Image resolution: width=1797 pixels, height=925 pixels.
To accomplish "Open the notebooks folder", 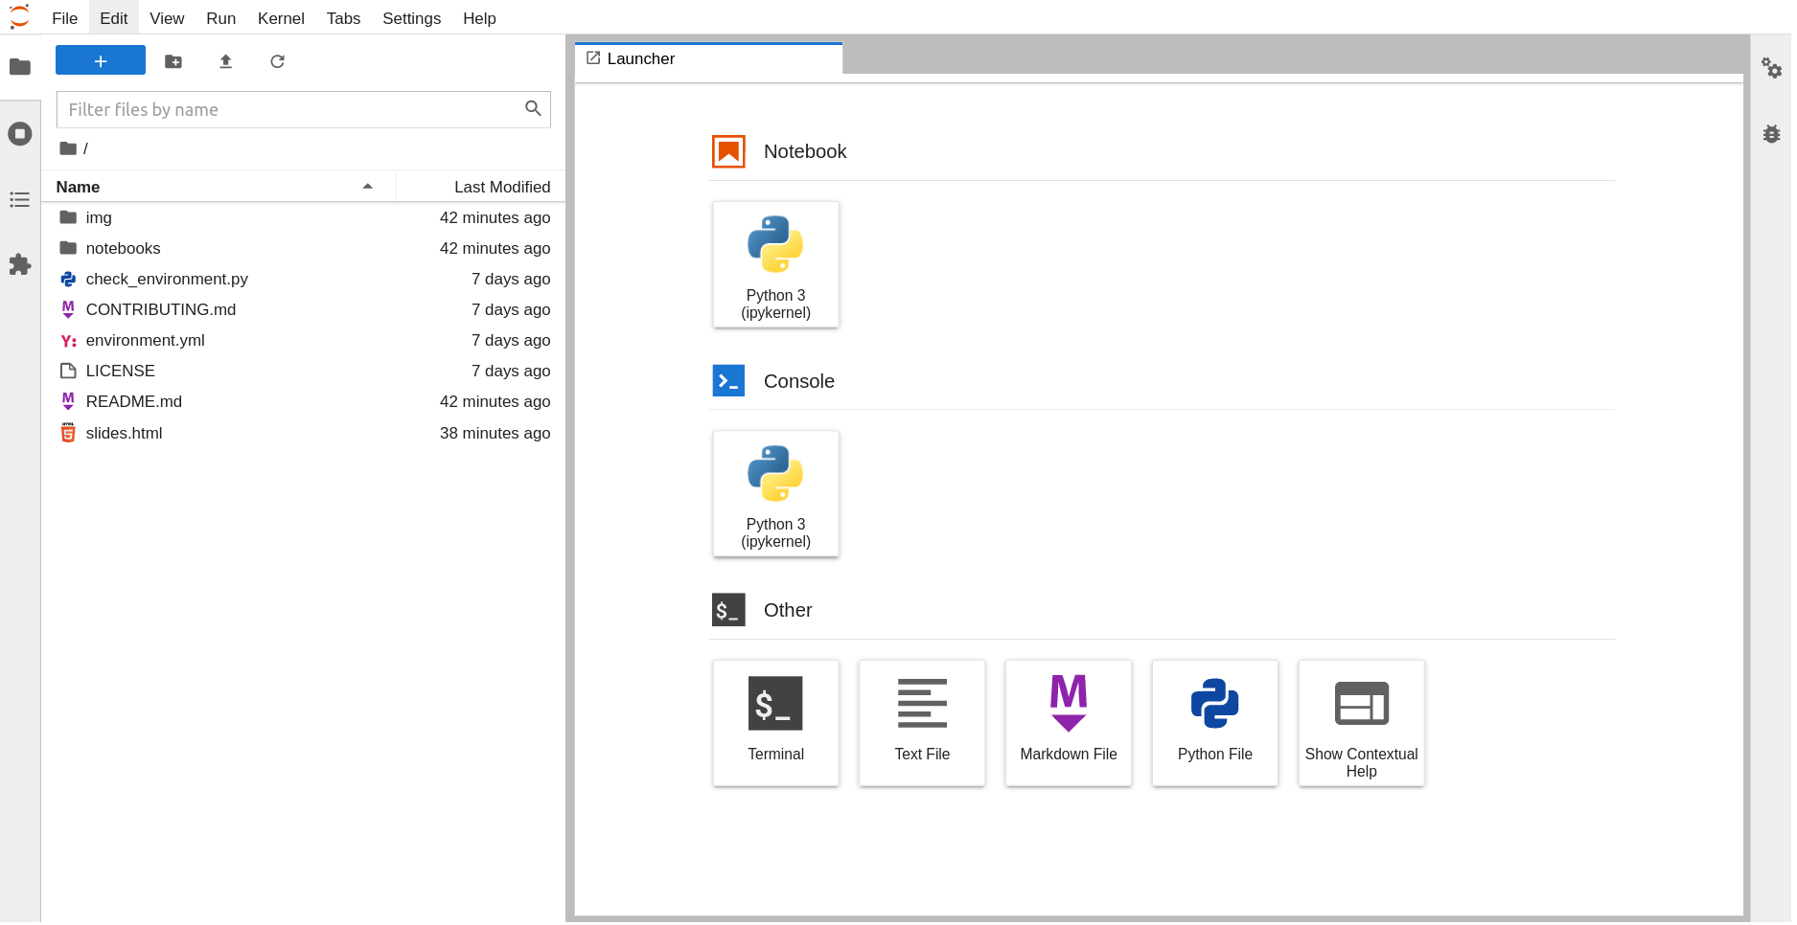I will [123, 248].
